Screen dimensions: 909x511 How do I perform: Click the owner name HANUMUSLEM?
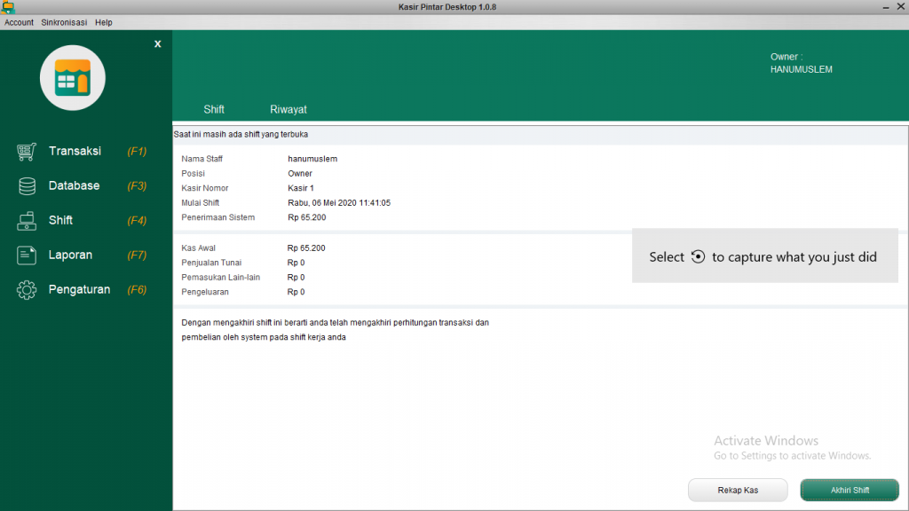coord(802,69)
